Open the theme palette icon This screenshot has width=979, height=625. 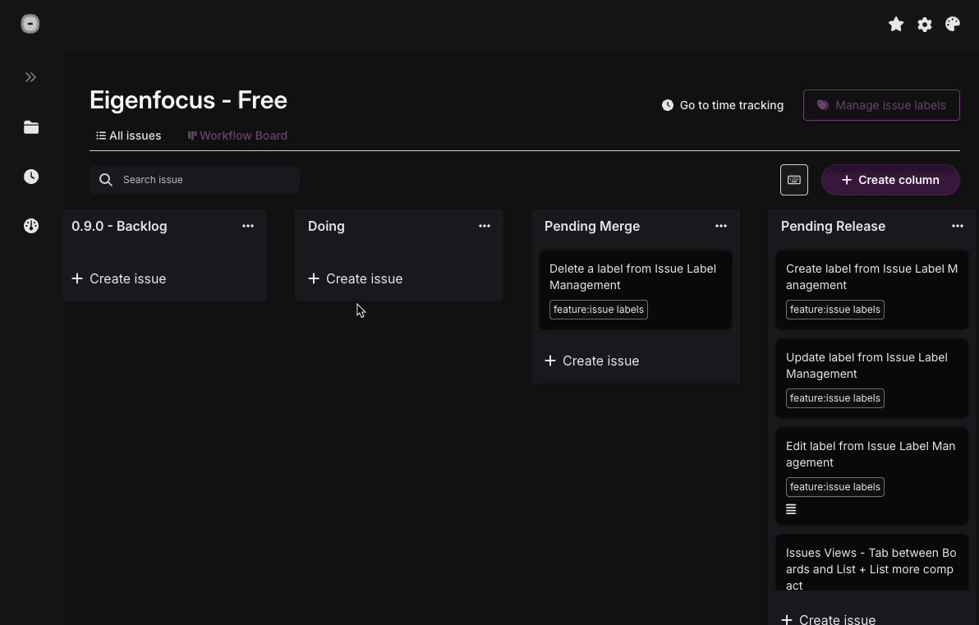[x=952, y=24]
